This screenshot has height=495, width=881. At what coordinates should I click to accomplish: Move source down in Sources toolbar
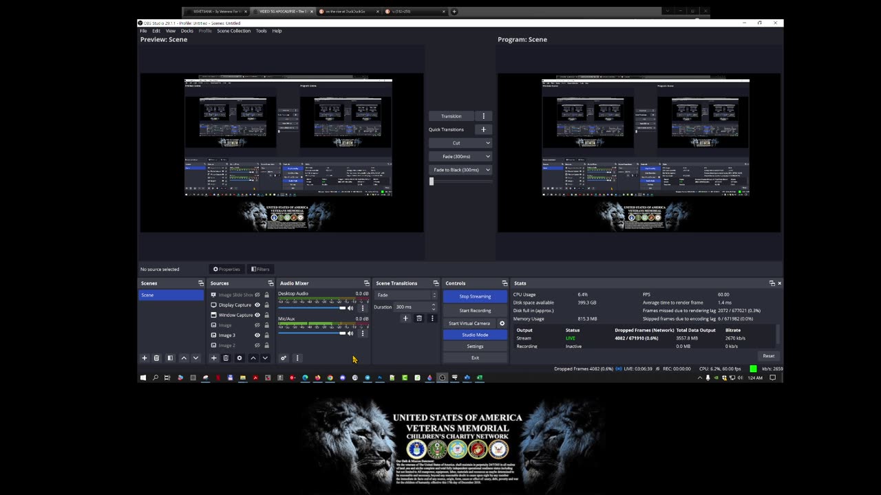pos(265,358)
